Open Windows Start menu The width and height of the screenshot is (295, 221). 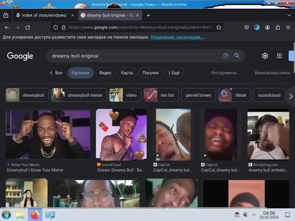(x=6, y=215)
